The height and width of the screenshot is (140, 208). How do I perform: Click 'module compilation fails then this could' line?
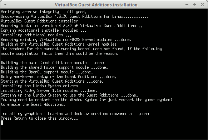[60, 53]
